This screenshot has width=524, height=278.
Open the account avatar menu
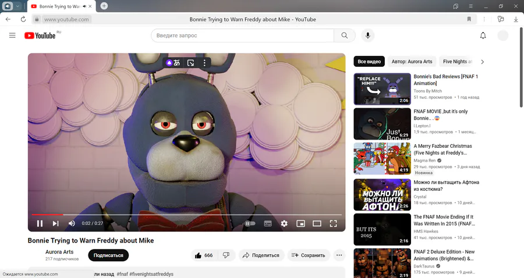point(503,35)
